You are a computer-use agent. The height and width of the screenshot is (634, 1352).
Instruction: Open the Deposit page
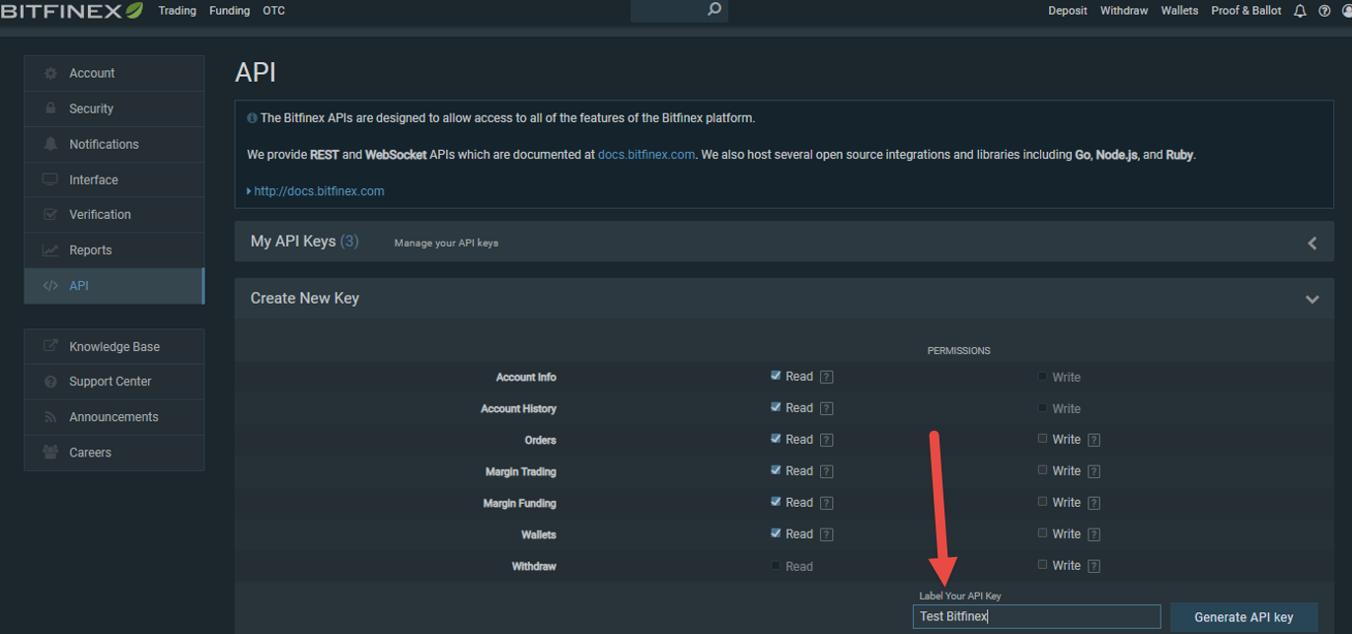1068,11
